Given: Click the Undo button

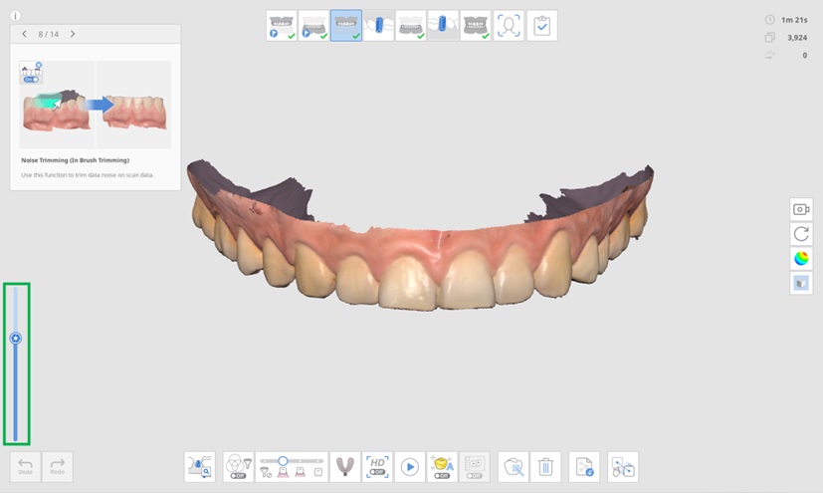Looking at the screenshot, I should pyautogui.click(x=26, y=466).
